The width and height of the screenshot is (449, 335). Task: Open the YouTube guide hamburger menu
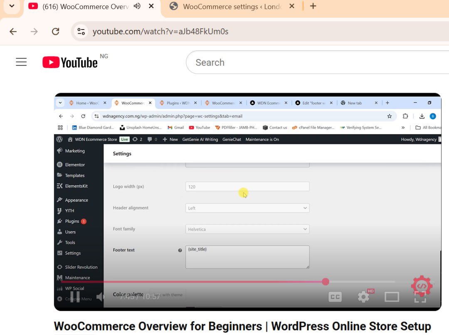point(21,62)
